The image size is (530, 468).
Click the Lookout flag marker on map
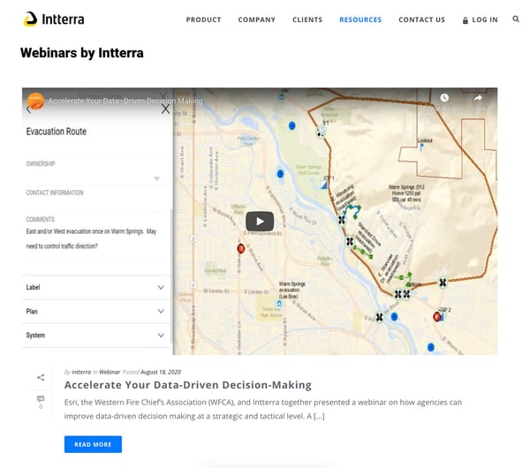click(x=421, y=147)
